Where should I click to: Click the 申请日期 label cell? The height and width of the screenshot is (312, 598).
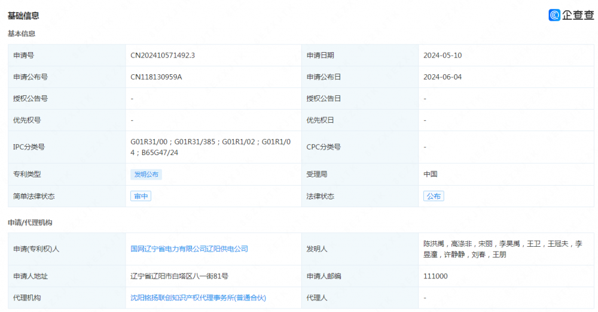360,55
